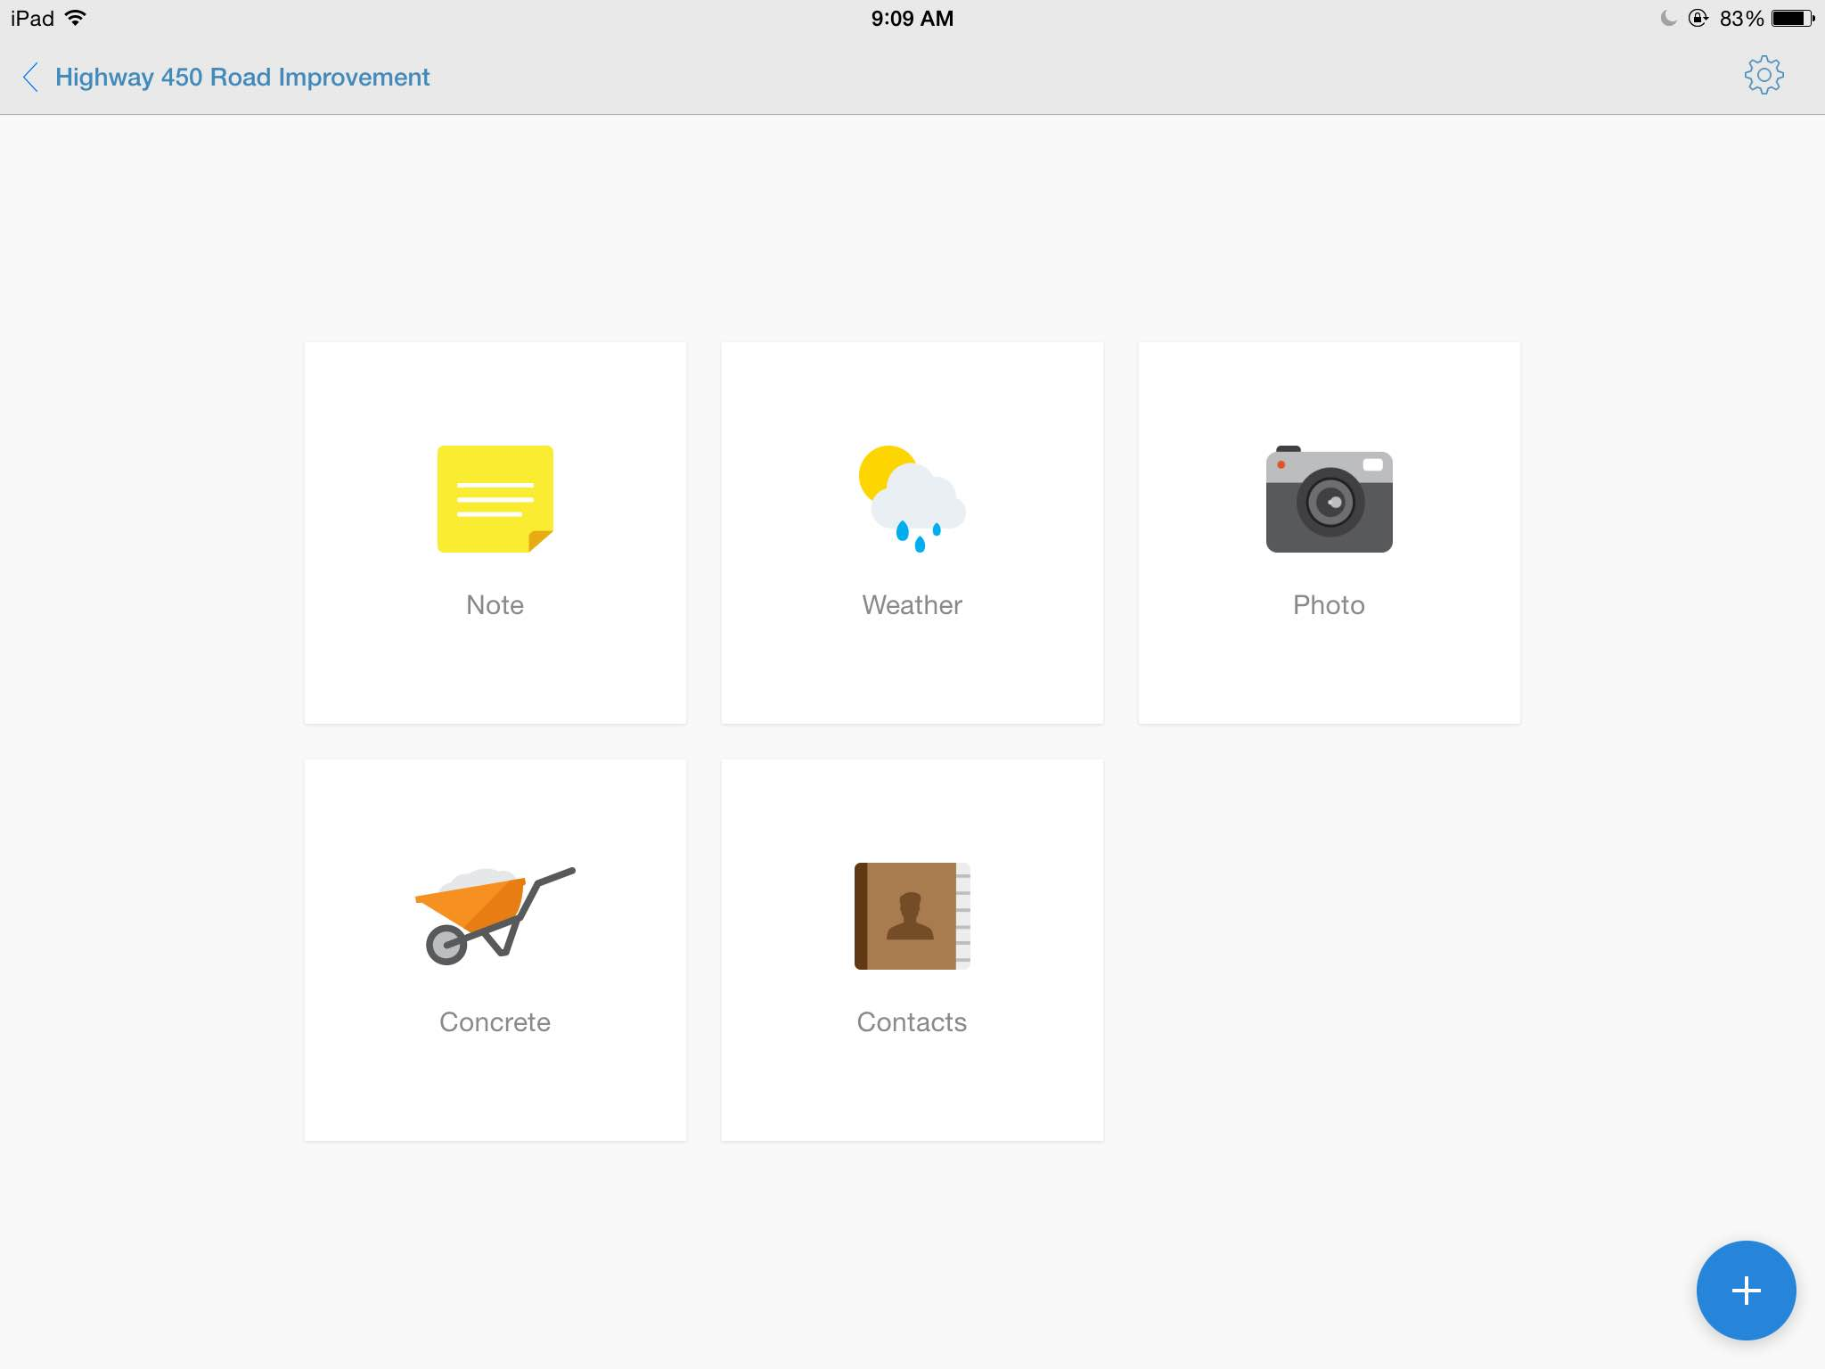Select the camera Photo icon
Image resolution: width=1825 pixels, height=1369 pixels.
(1329, 501)
